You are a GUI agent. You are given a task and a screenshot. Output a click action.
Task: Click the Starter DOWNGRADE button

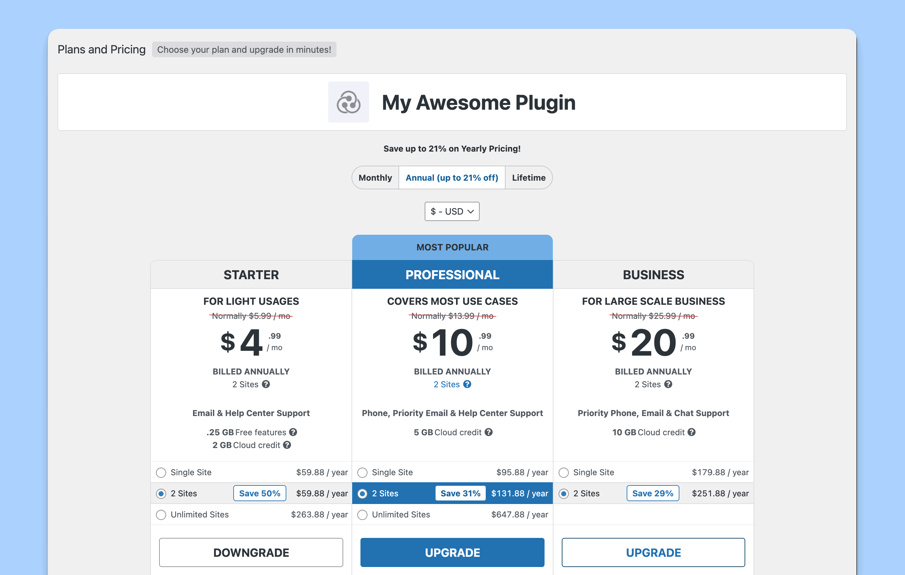point(251,552)
